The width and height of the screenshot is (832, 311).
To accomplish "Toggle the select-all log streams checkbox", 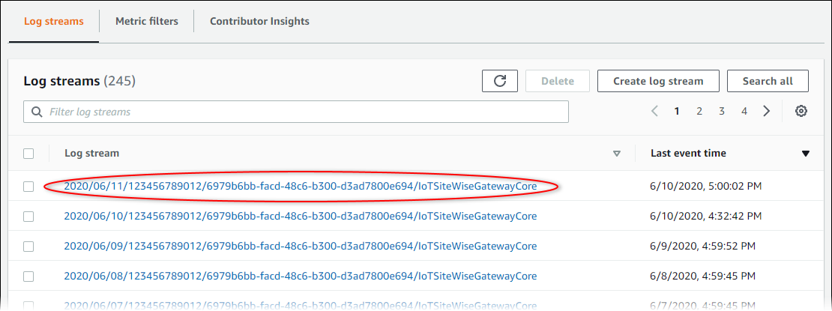I will coord(28,154).
